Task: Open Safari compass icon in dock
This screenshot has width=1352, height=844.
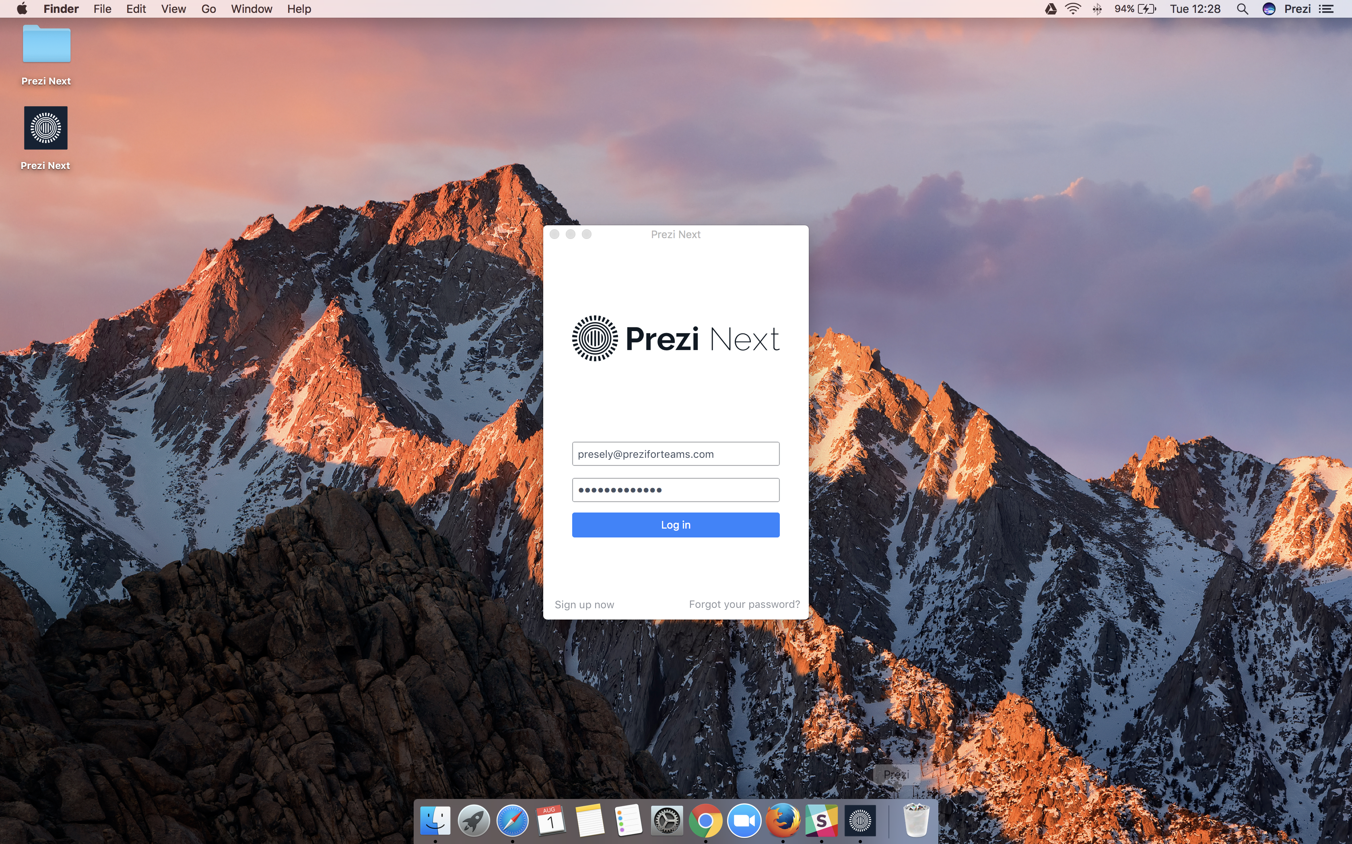Action: pyautogui.click(x=513, y=821)
